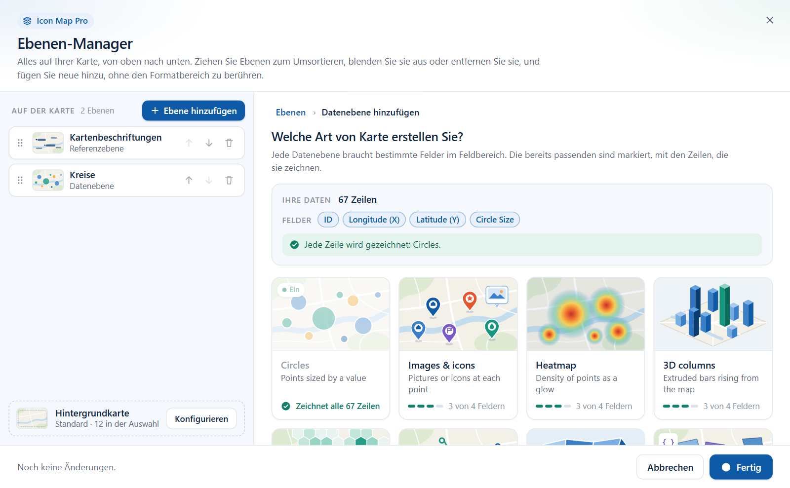Delete the Kreise layer
The image size is (790, 488).
click(229, 181)
